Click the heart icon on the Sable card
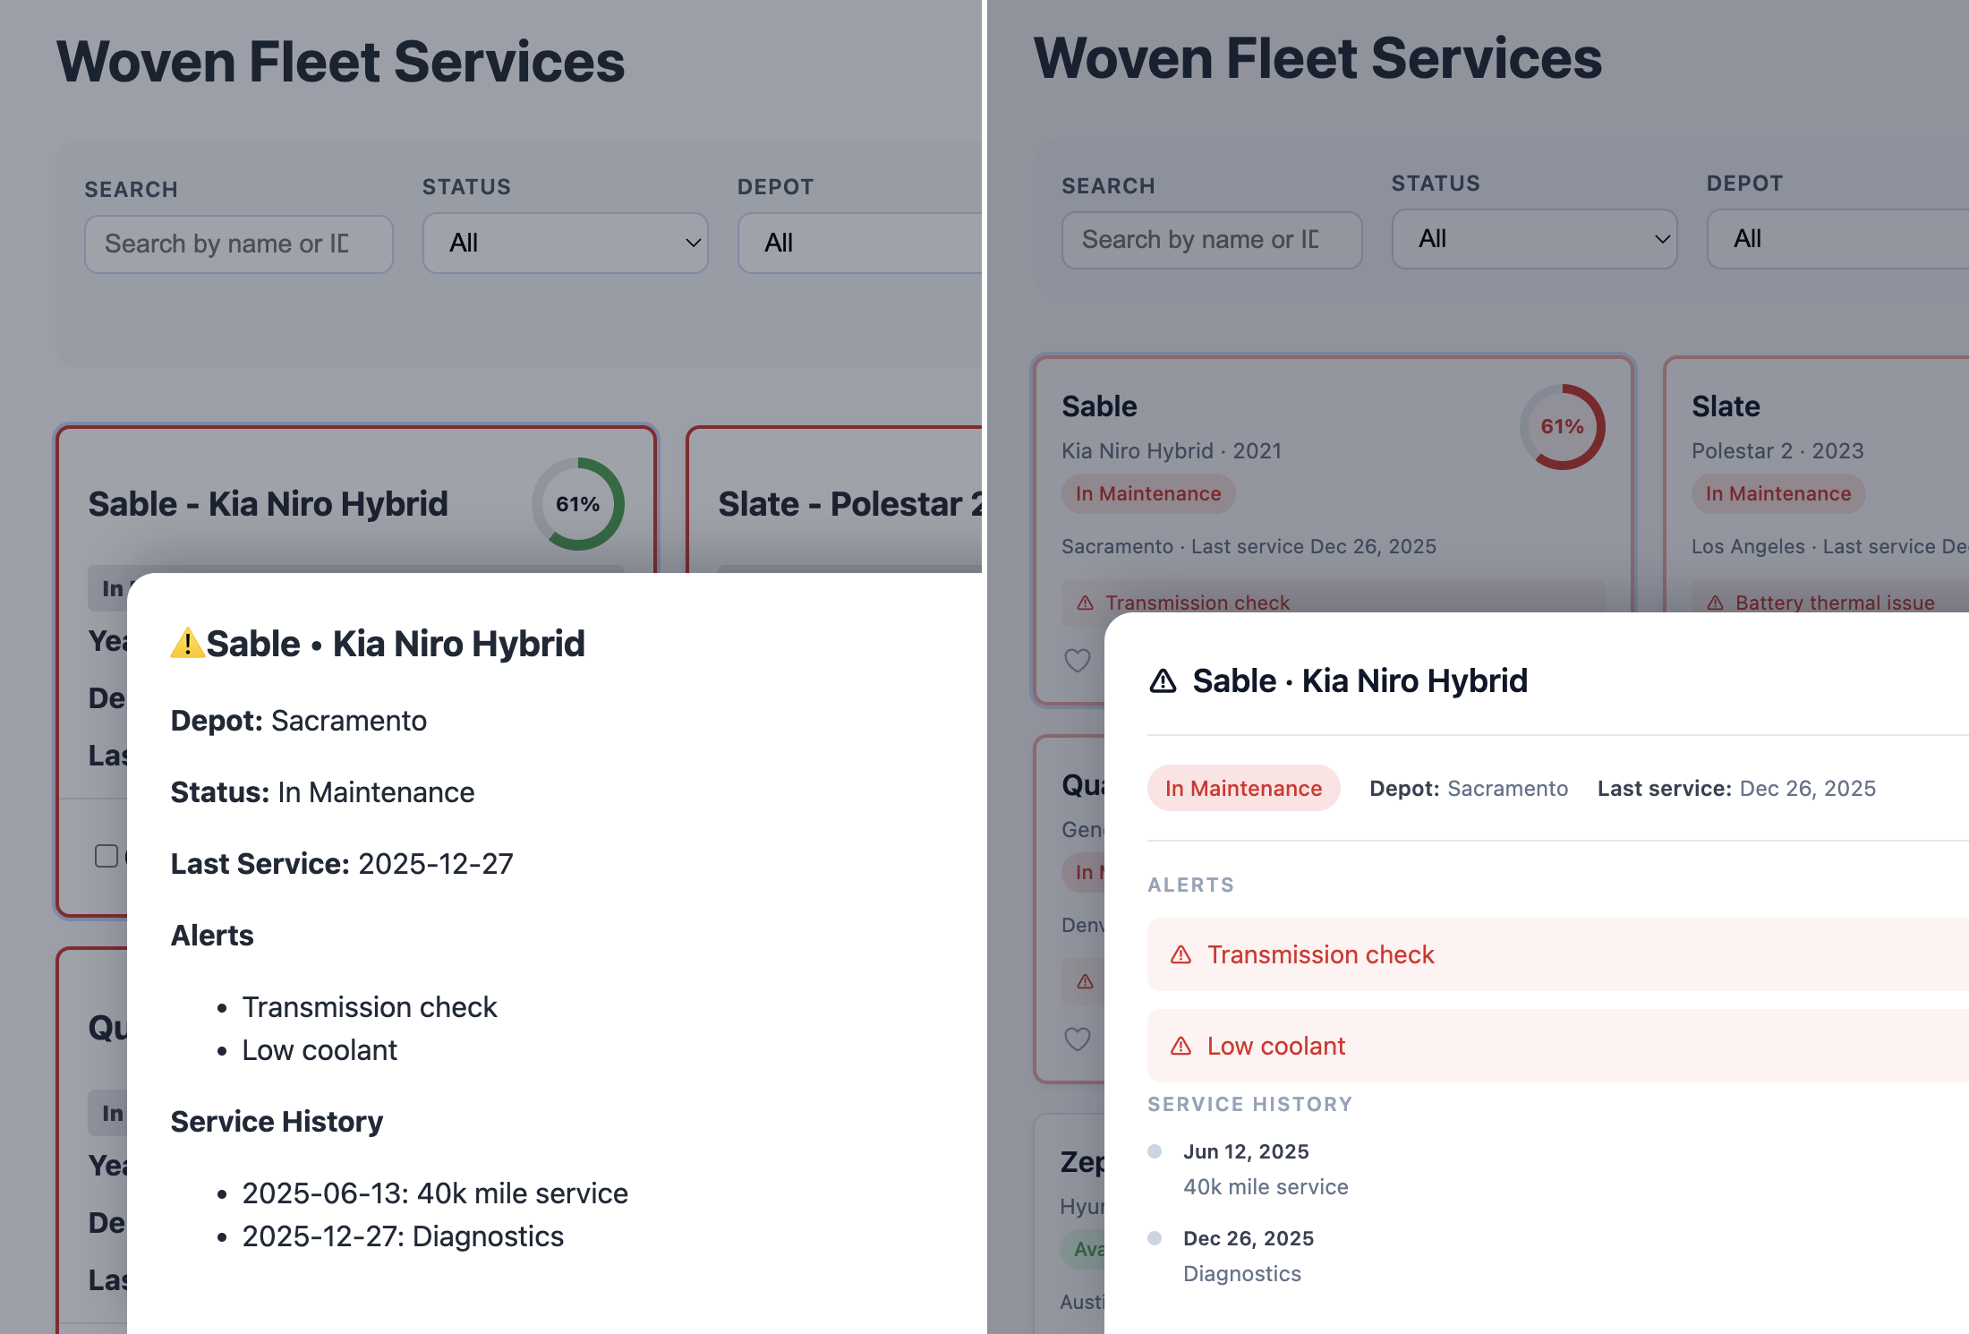1969x1334 pixels. tap(1076, 661)
